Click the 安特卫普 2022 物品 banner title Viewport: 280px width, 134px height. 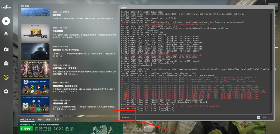click(54, 129)
